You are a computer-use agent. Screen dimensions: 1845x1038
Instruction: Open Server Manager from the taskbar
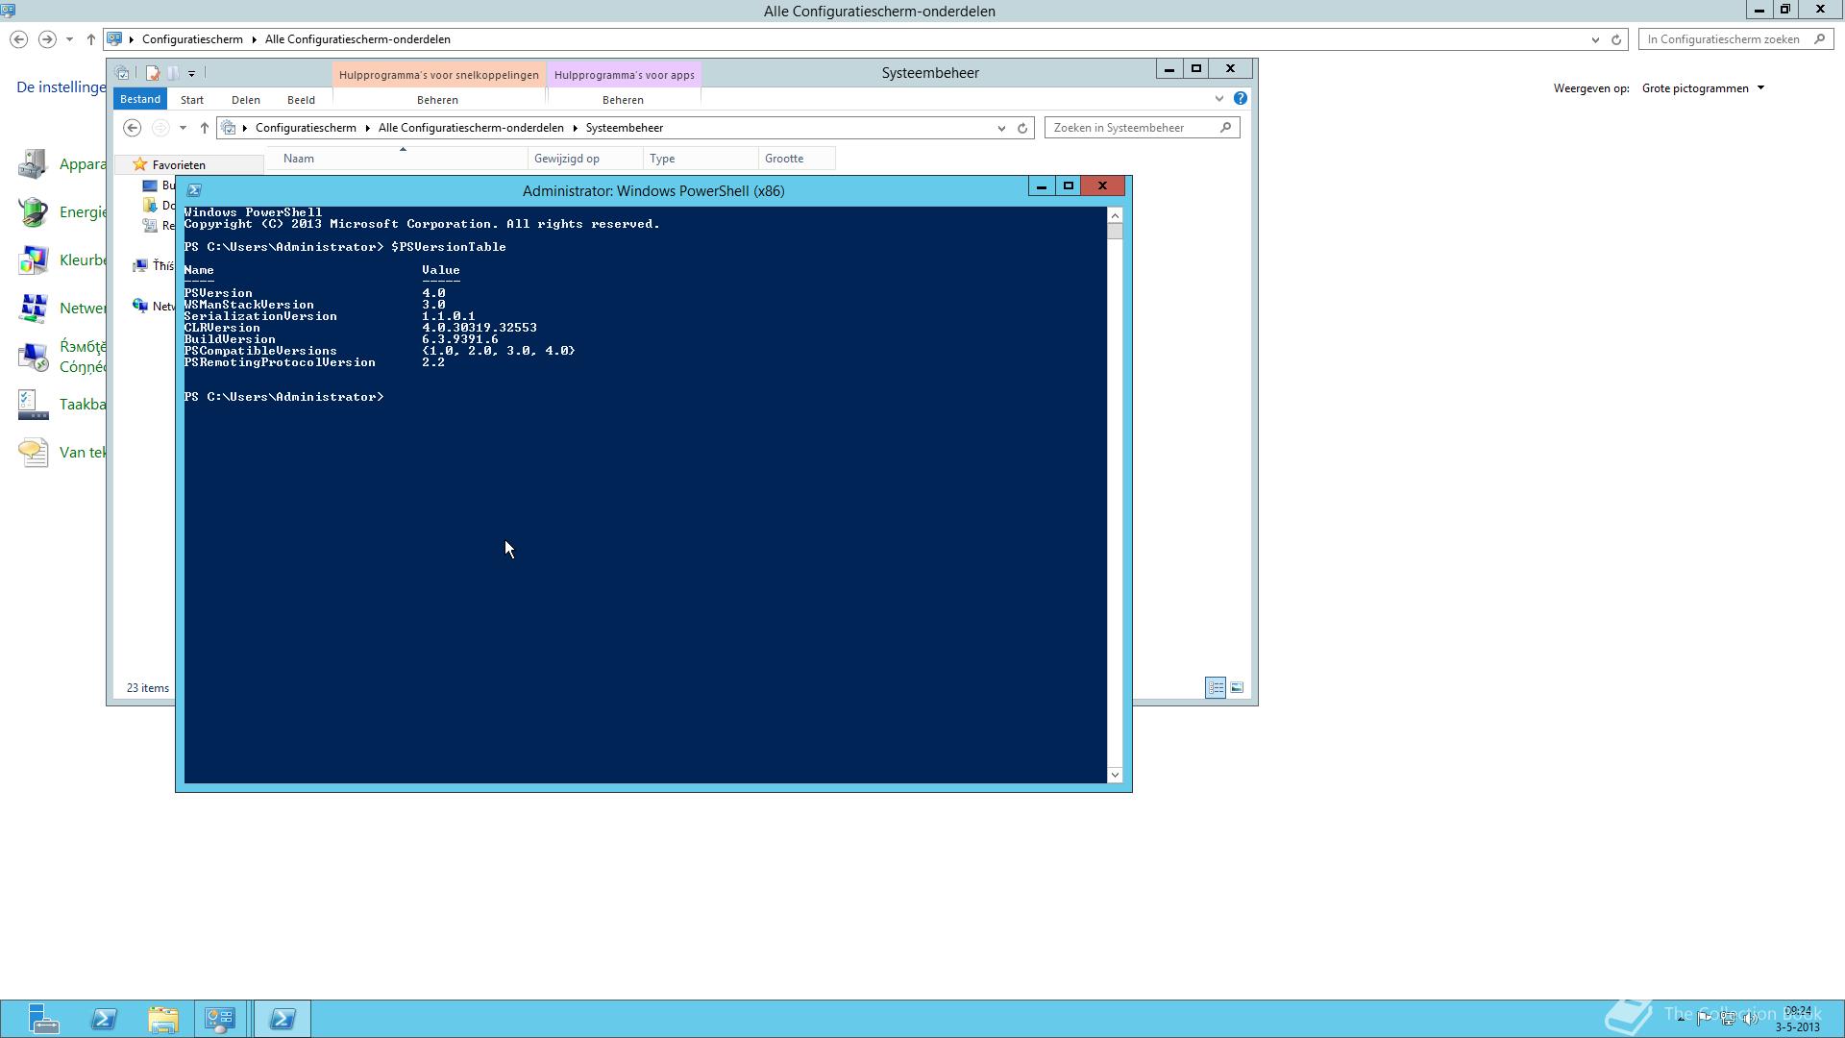(x=43, y=1019)
